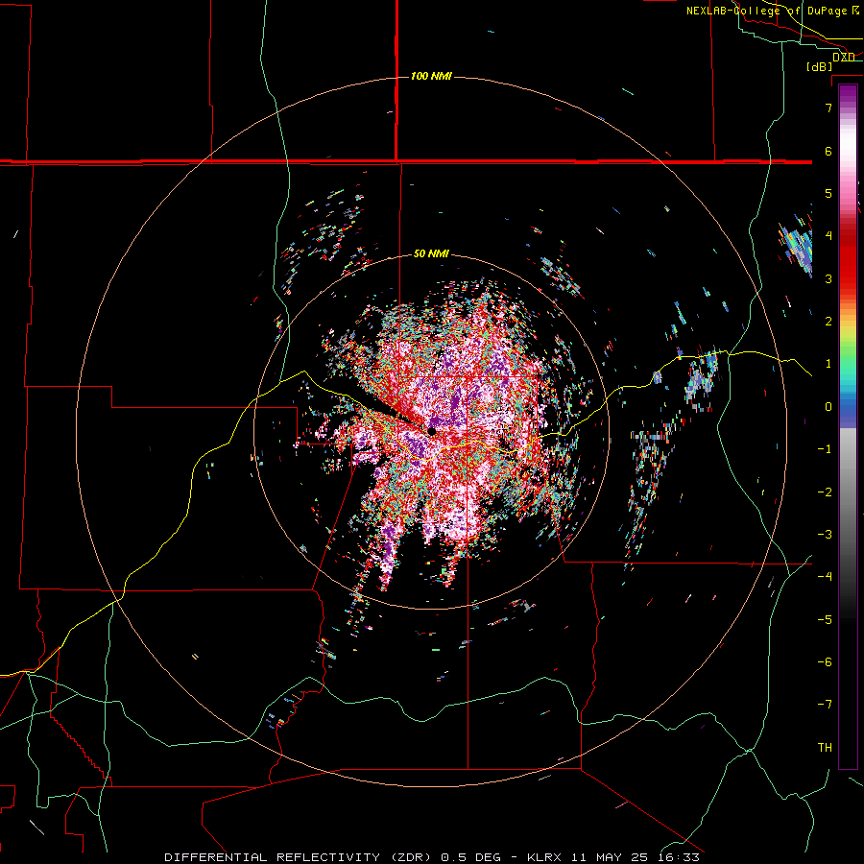
Task: Click the Differential Reflectivity caption at bottom
Action: tap(432, 857)
